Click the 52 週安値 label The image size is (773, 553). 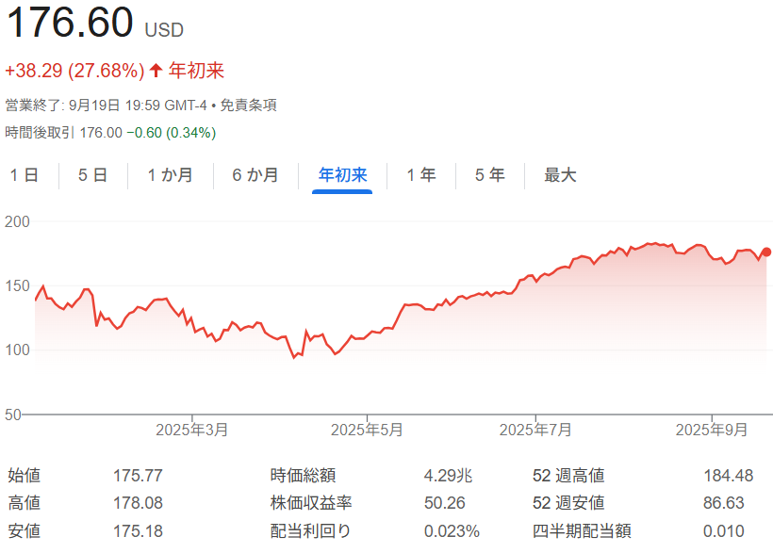click(x=567, y=503)
